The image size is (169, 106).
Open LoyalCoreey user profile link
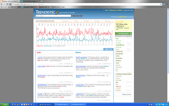point(80,85)
